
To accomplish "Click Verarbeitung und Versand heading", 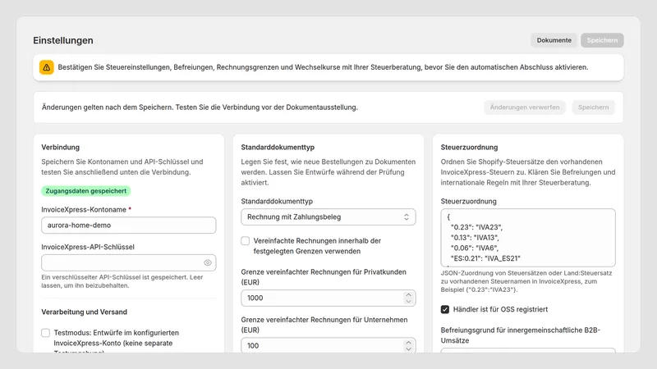I will (85, 312).
